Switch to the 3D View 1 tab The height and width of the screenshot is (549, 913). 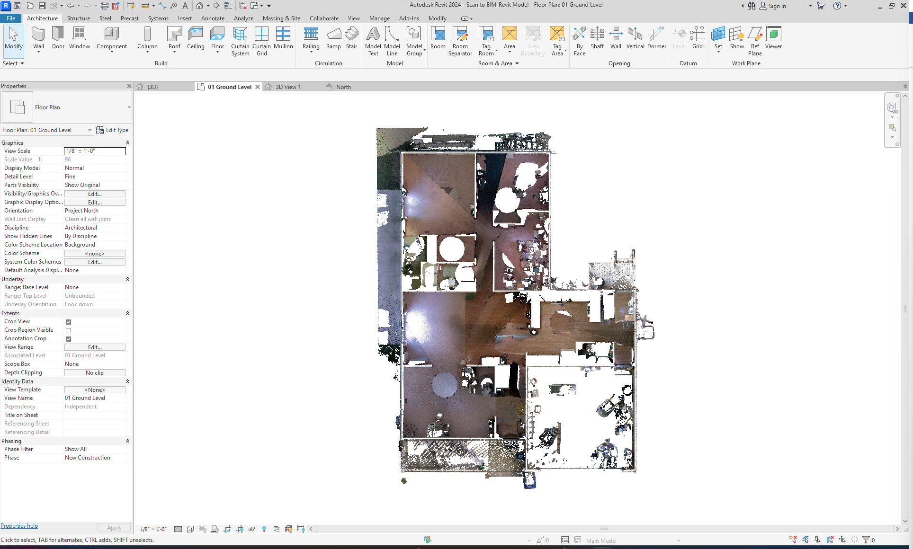(287, 87)
